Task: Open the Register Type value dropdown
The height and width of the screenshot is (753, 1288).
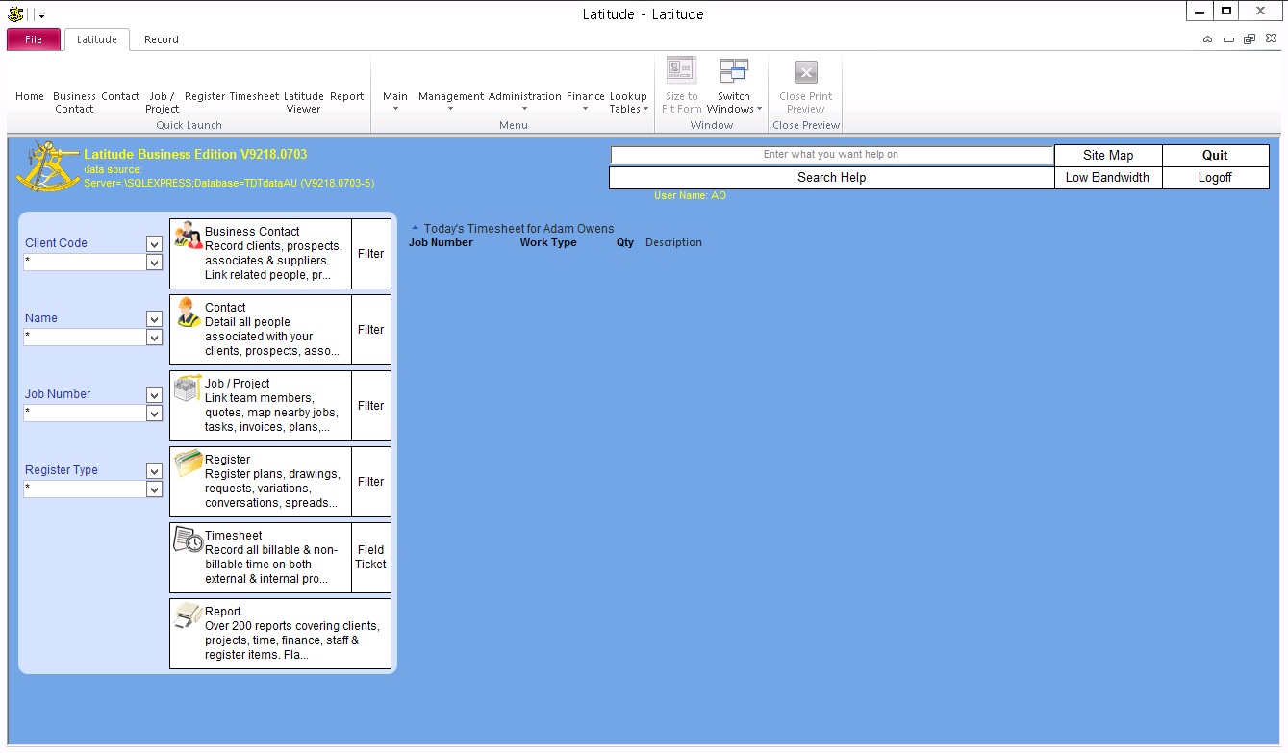Action: 154,489
